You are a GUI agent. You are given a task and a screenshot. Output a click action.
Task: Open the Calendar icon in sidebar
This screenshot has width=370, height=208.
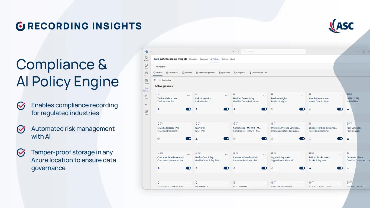click(146, 80)
